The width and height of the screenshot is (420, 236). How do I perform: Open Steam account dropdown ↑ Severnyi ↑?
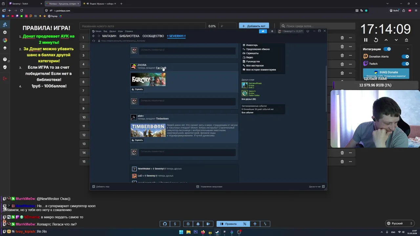click(290, 31)
